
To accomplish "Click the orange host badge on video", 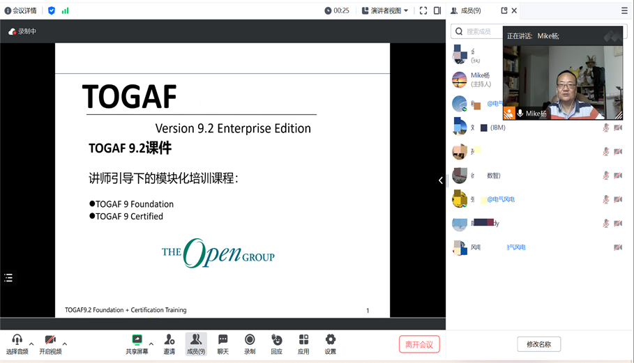I will (509, 114).
